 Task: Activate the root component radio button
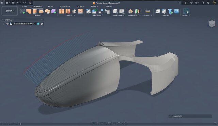click(x=42, y=24)
